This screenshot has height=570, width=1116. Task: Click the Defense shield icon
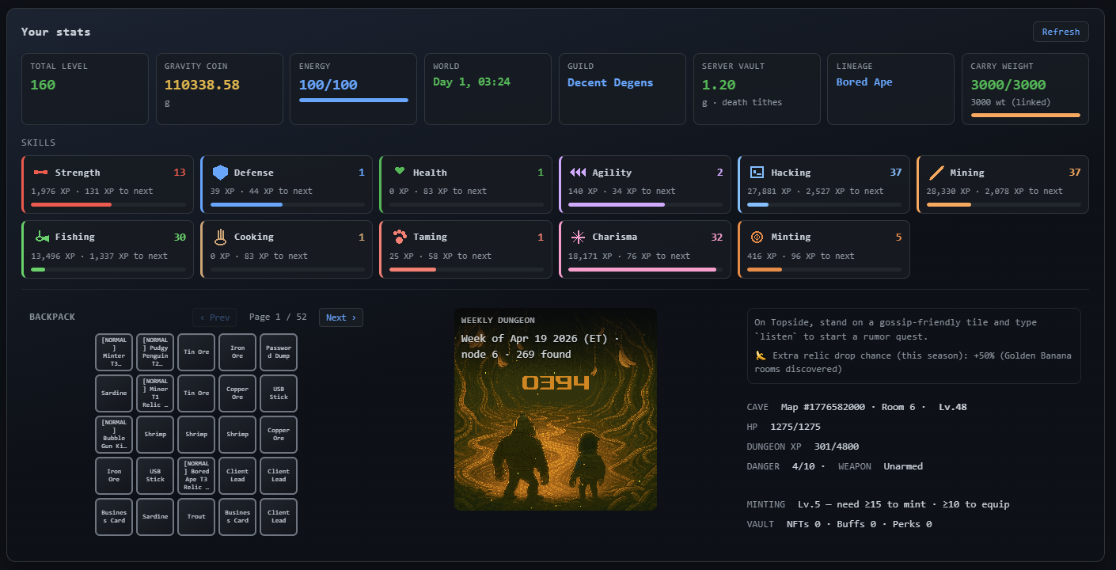220,173
